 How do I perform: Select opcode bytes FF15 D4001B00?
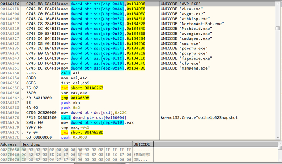41,117
